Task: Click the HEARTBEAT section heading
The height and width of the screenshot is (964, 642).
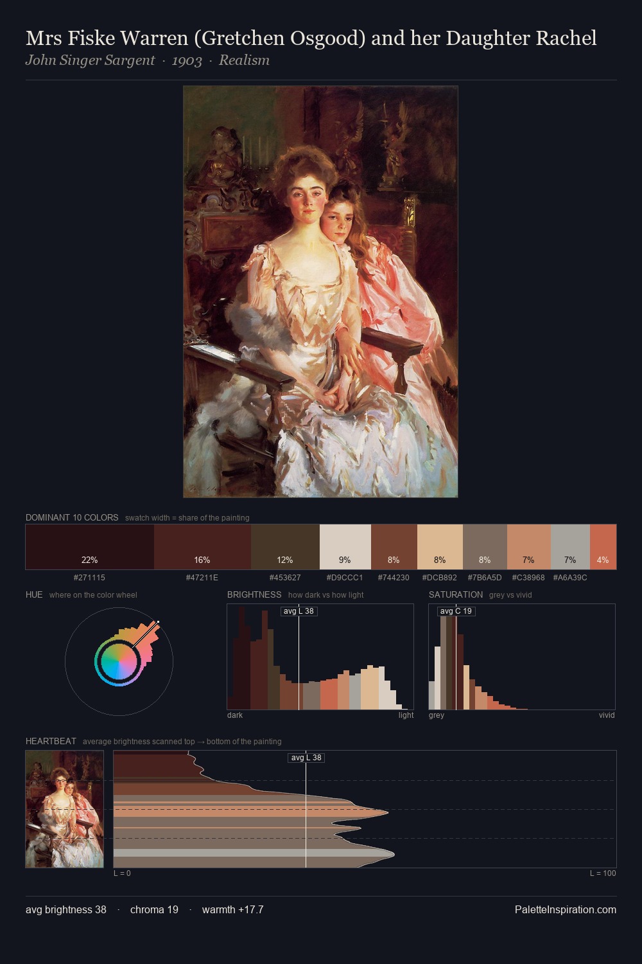Action: pos(51,741)
